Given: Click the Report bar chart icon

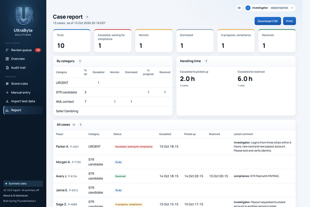Looking at the screenshot, I should pos(7,110).
